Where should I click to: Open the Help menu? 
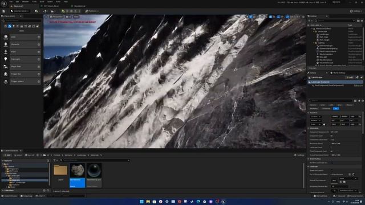pos(66,2)
